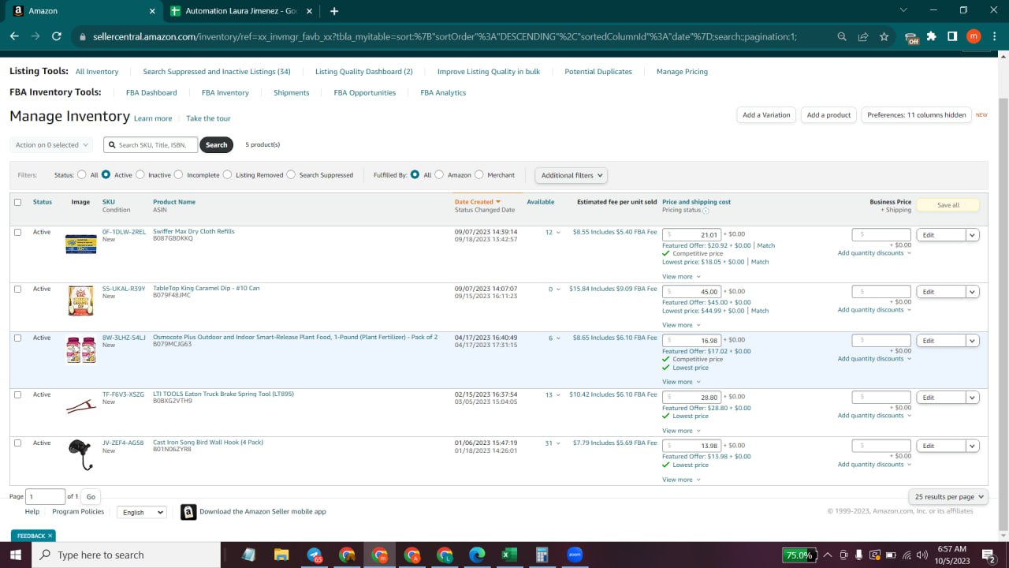Click Take the tour link

pos(208,118)
